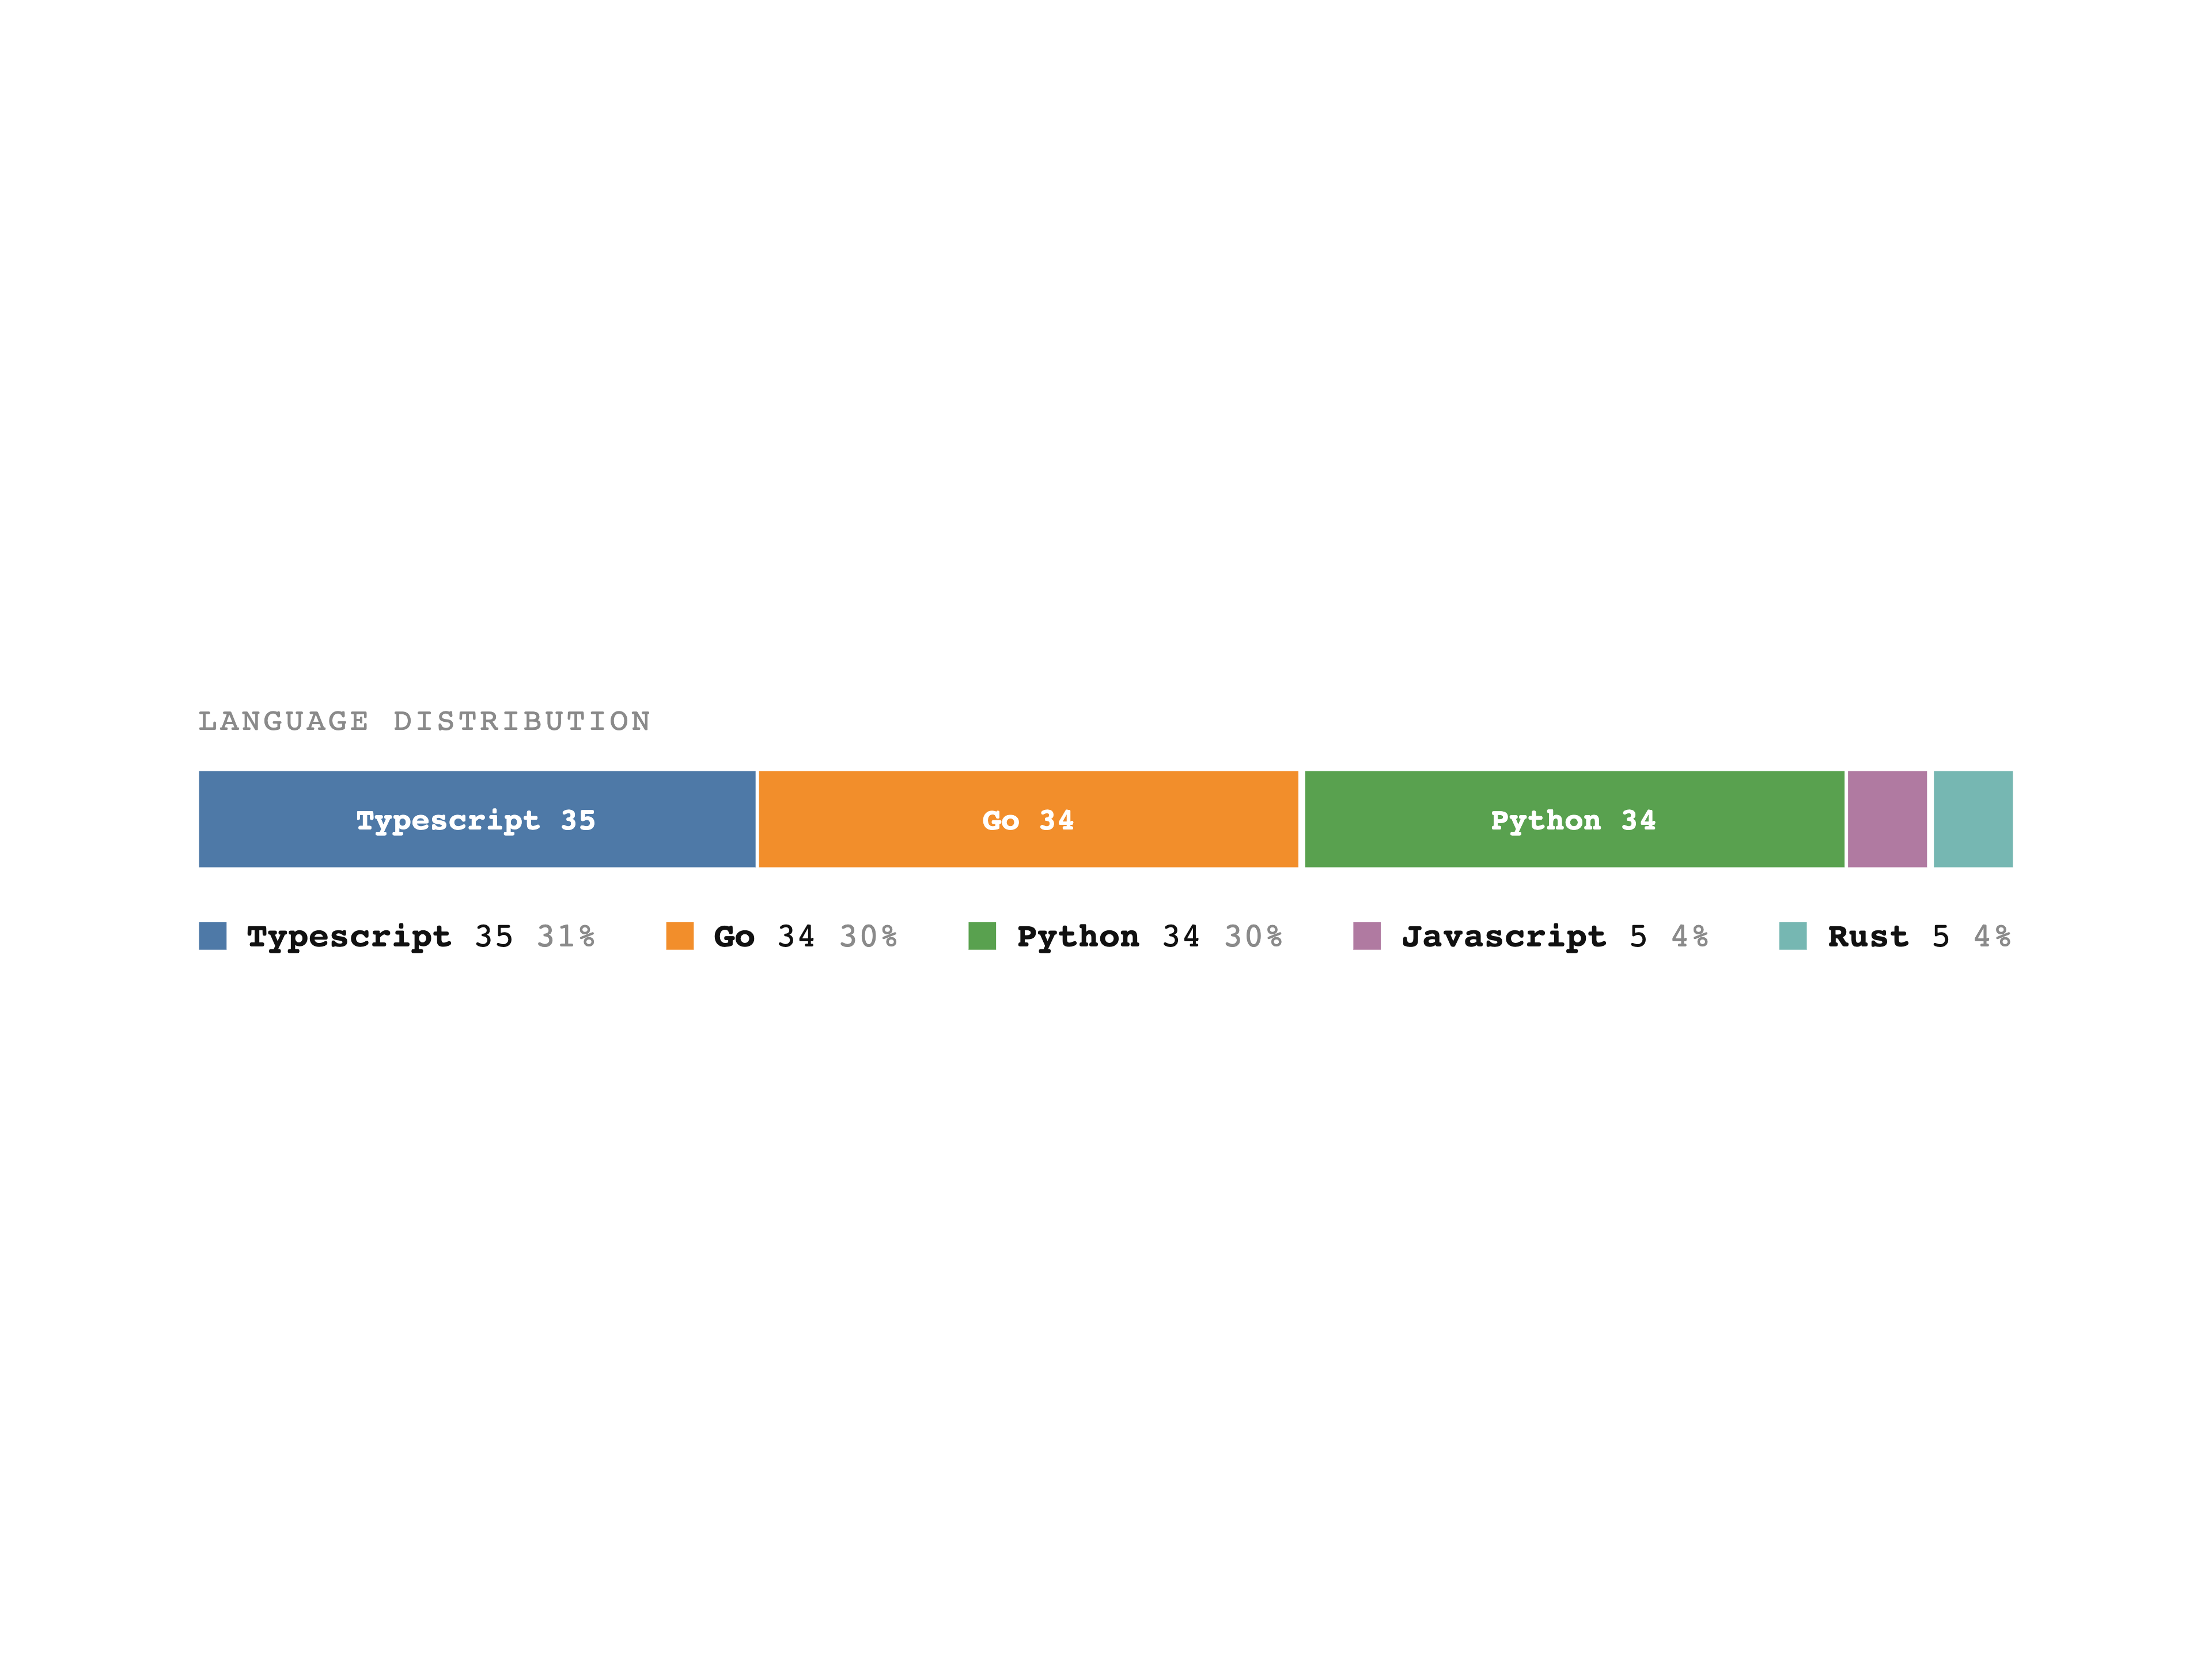The height and width of the screenshot is (1659, 2212).
Task: Click the teal Rust bar segment
Action: click(1973, 819)
